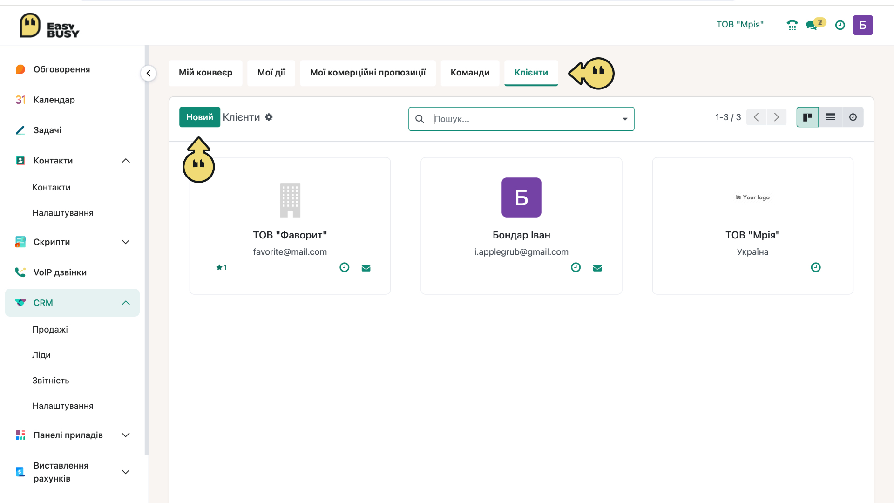Open Налаштування under CRM

click(x=63, y=406)
